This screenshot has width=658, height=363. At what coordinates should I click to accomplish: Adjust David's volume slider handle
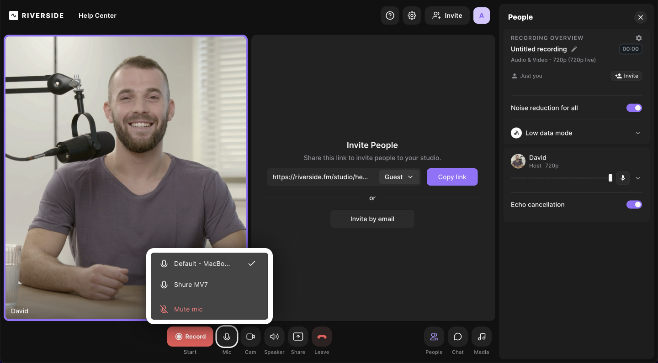[610, 178]
